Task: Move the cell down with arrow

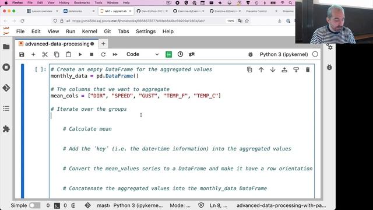Action: (x=273, y=69)
